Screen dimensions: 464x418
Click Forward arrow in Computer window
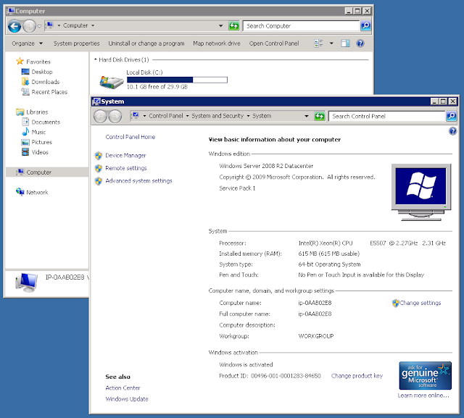29,26
